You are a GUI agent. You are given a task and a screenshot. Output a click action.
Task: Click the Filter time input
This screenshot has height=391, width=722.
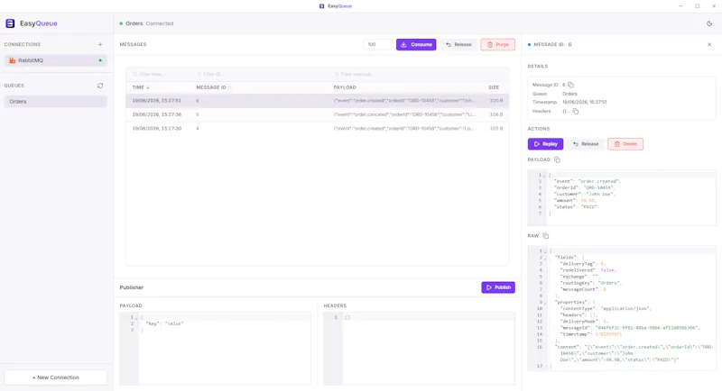tap(162, 74)
